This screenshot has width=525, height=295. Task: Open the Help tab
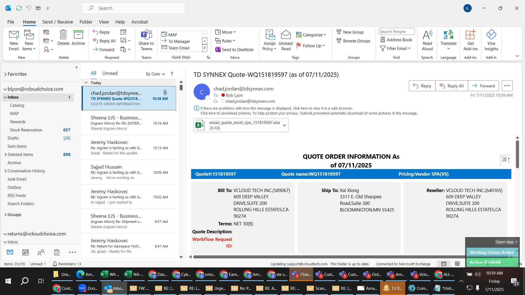pyautogui.click(x=120, y=22)
